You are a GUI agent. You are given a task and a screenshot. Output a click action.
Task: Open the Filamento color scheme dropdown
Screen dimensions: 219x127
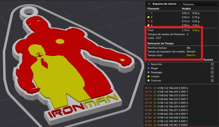point(197,4)
